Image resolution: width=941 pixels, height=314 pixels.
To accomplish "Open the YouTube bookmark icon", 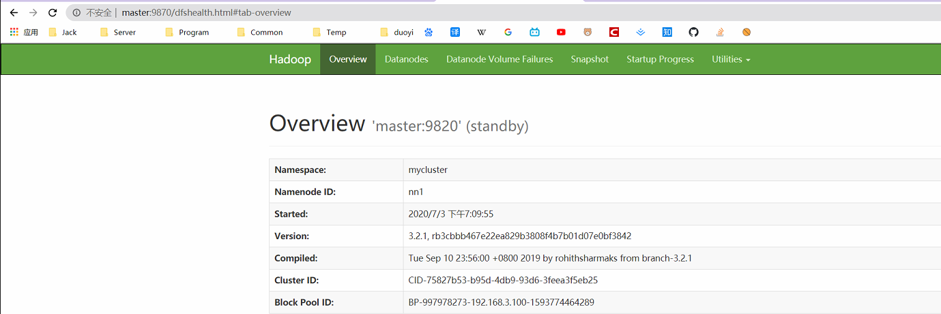I will (x=561, y=32).
